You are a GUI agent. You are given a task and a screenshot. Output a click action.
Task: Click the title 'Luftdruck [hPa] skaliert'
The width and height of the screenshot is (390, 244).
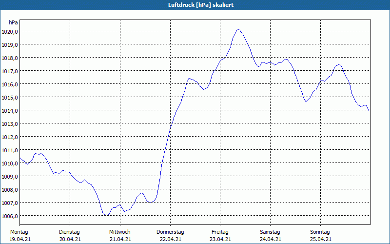[x=201, y=5]
